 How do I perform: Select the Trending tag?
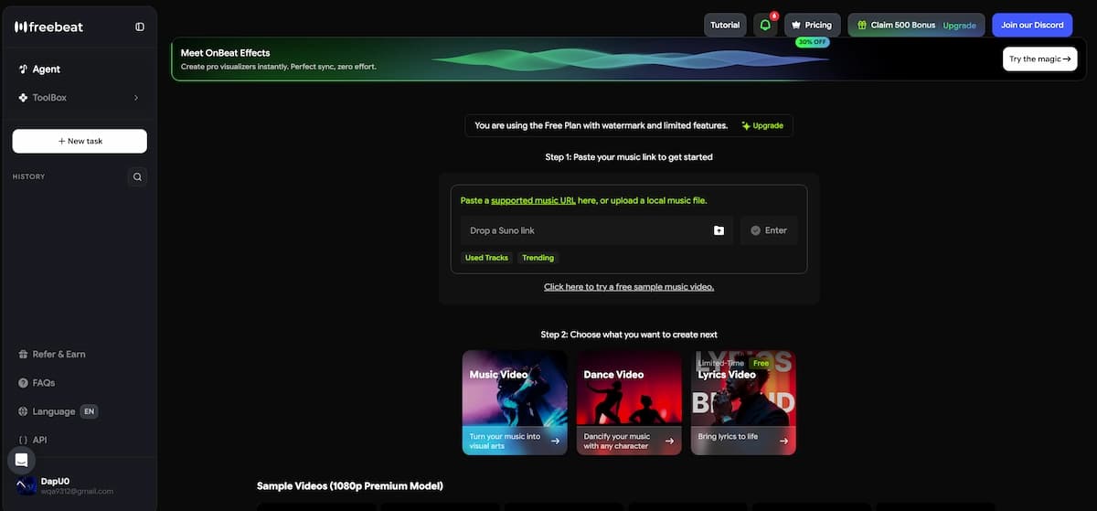538,258
